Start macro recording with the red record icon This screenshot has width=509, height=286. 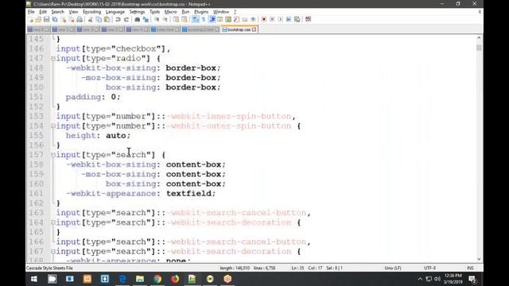click(263, 19)
